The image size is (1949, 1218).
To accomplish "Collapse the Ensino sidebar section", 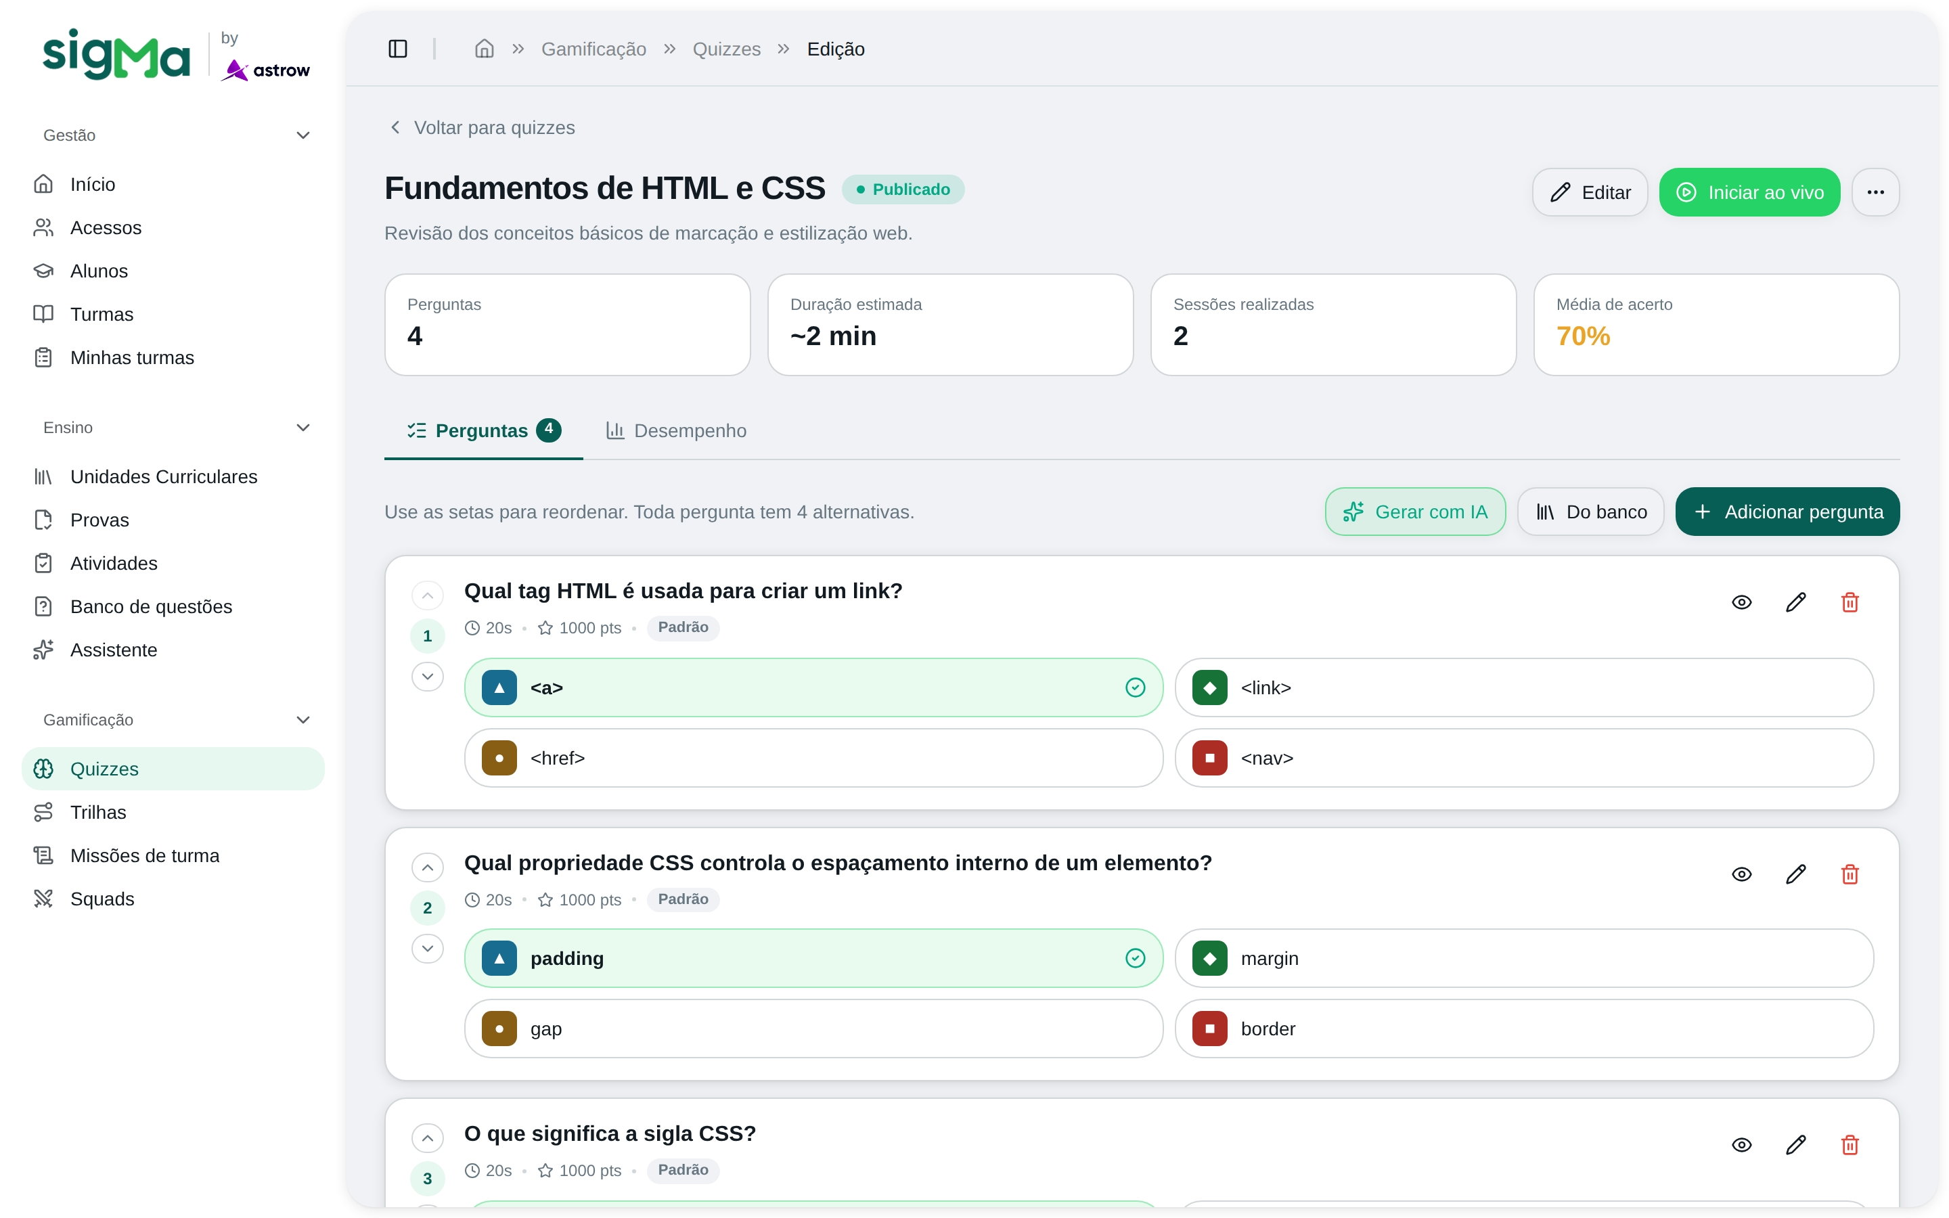I will 303,428.
